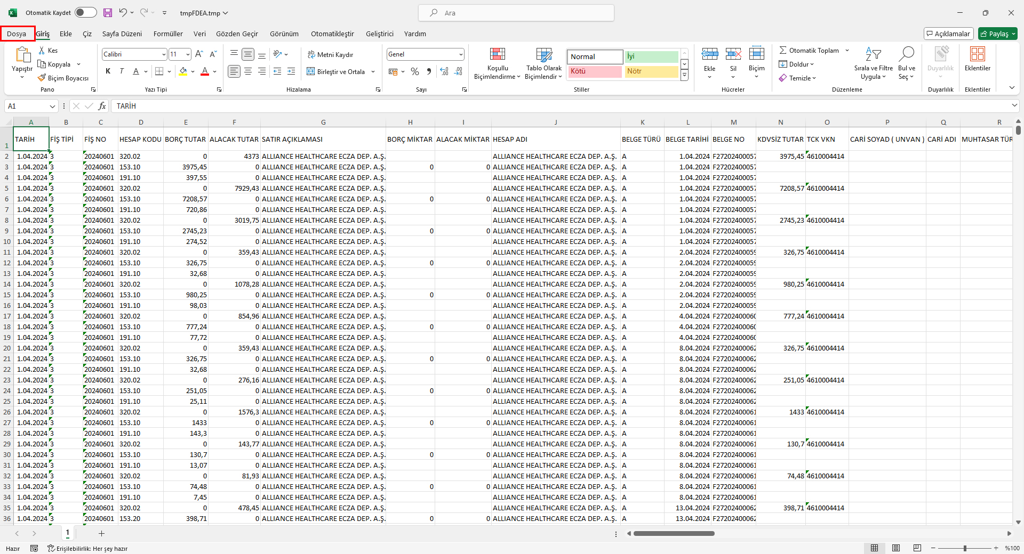The image size is (1024, 554).
Task: Open the Otomatik Toplam dropdown arrow
Action: click(847, 50)
